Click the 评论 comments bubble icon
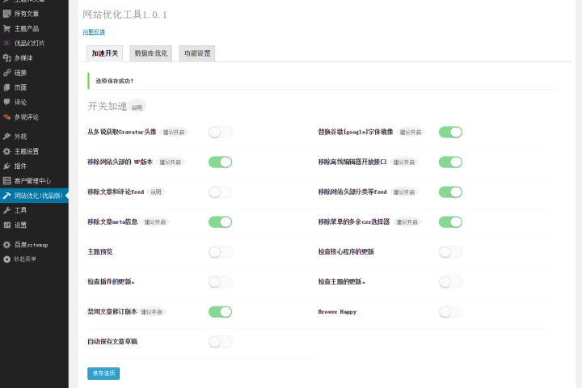Image resolution: width=582 pixels, height=388 pixels. pyautogui.click(x=6, y=102)
